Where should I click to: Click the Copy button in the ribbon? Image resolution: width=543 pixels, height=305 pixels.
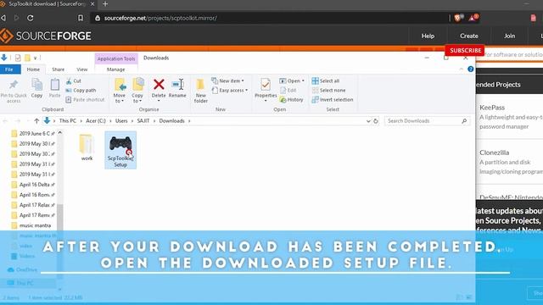point(36,88)
